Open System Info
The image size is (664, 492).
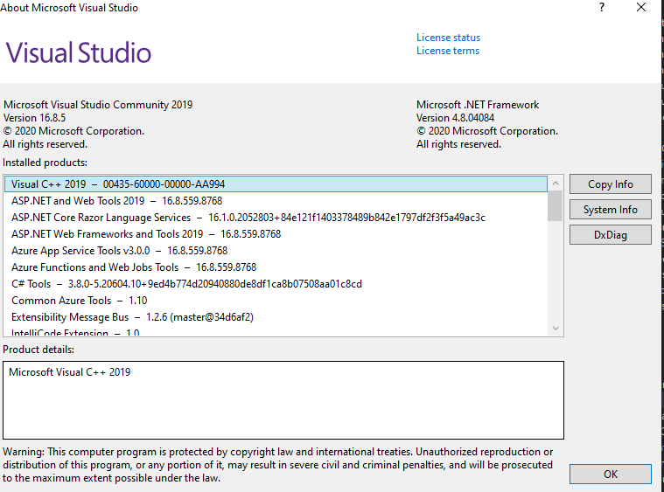click(611, 210)
